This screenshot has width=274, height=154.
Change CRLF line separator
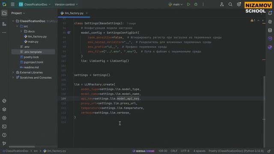[x=174, y=151]
